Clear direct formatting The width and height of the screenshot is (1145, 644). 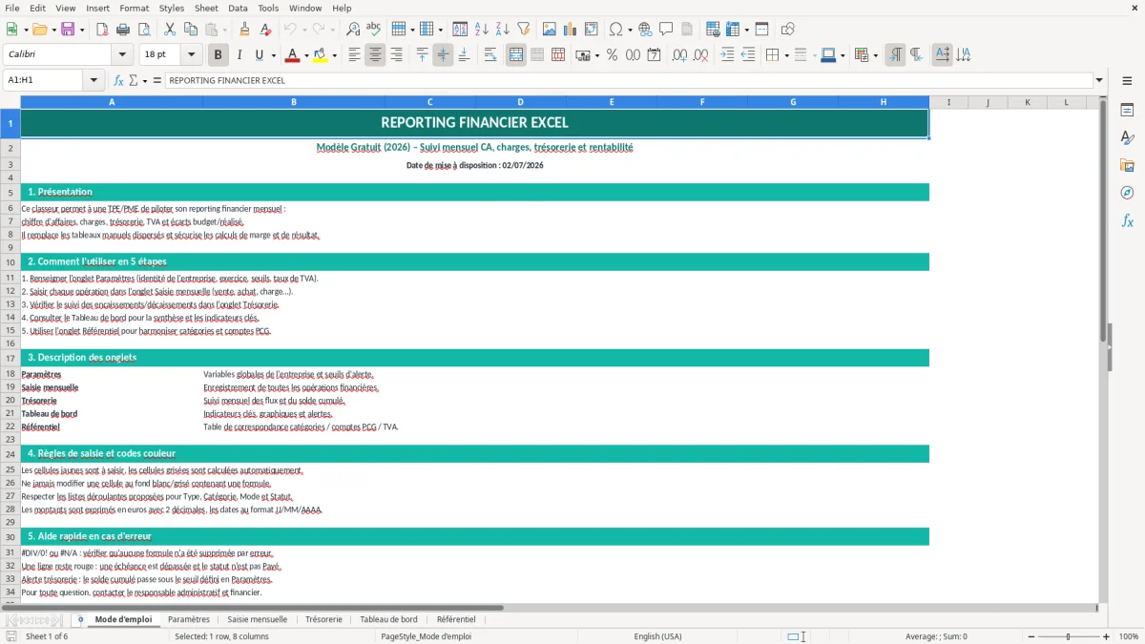point(265,30)
